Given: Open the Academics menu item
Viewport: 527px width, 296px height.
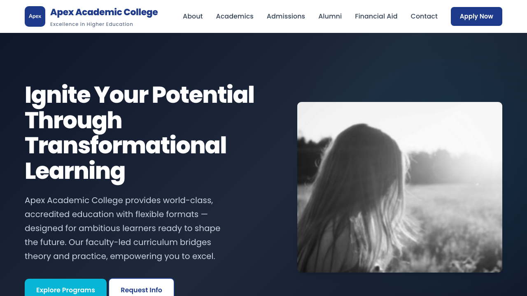Looking at the screenshot, I should [235, 16].
